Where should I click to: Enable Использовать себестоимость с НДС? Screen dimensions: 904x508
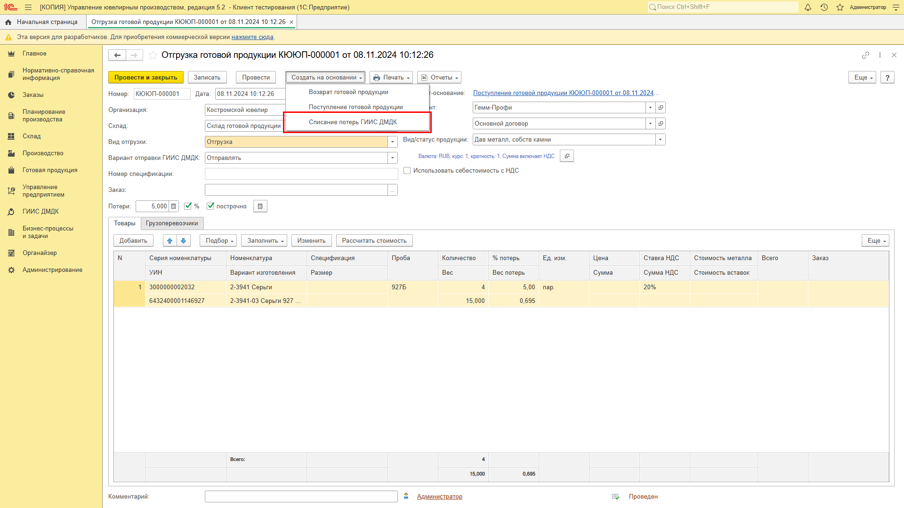click(x=407, y=171)
